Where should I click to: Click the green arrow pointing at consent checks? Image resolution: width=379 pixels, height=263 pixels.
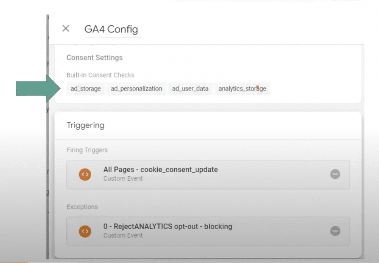coord(34,89)
